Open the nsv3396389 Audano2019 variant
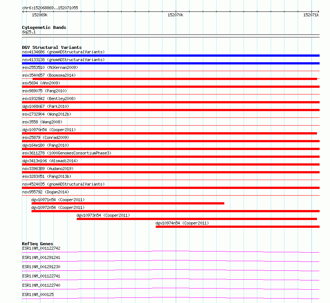Viewport: 330px width, 303px height. point(48,169)
